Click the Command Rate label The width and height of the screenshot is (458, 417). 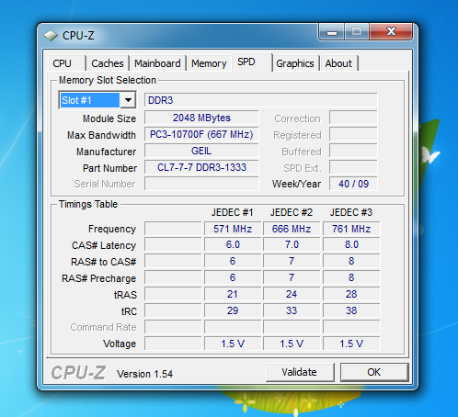click(x=103, y=327)
